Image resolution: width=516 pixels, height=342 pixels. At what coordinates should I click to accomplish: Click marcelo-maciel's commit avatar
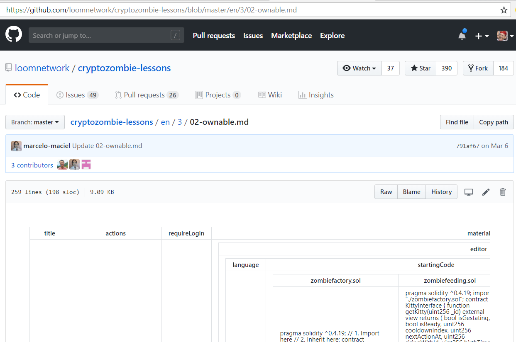pyautogui.click(x=16, y=146)
